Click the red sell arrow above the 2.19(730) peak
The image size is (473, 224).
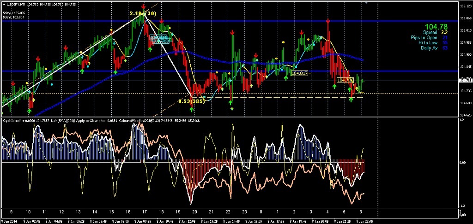tap(144, 7)
